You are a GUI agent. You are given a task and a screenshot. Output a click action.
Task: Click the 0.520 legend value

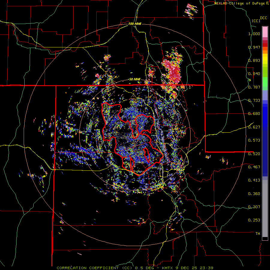tap(254, 154)
